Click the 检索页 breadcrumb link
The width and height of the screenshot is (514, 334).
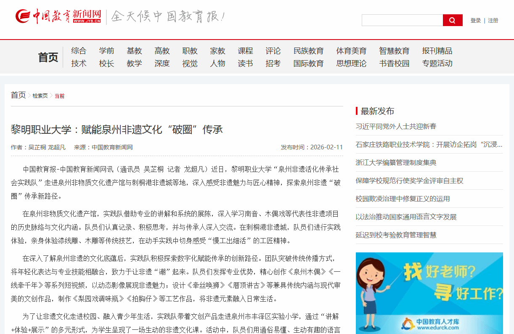(x=40, y=96)
